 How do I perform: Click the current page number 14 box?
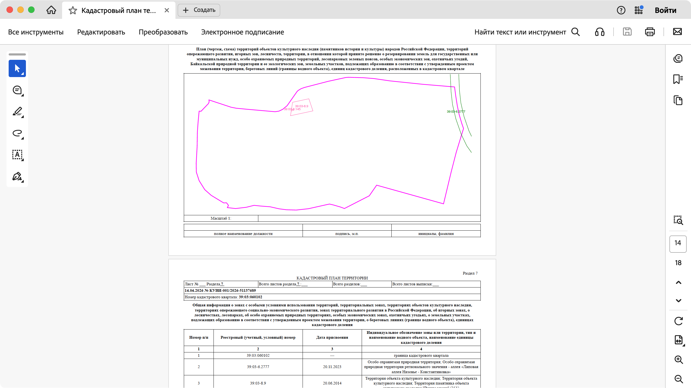click(x=678, y=244)
